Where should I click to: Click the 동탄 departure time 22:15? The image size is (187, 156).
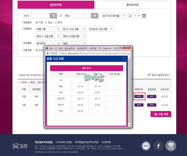(x=97, y=86)
